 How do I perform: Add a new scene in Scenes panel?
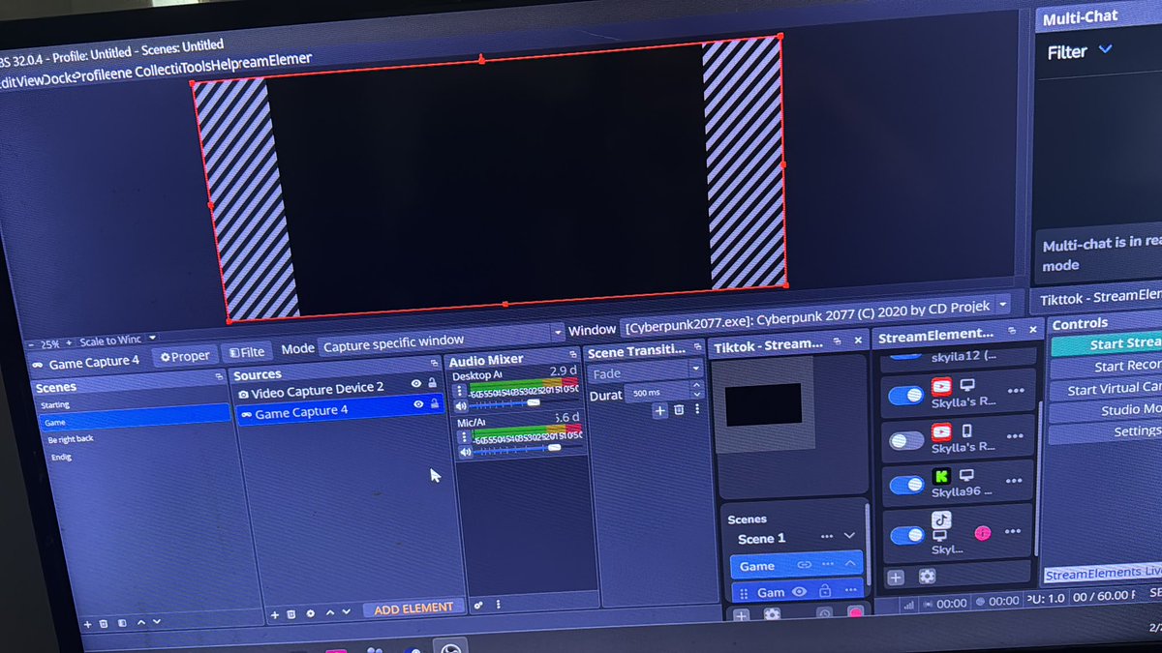point(87,624)
